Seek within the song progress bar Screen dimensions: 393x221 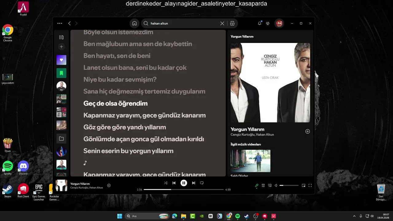pos(184,190)
